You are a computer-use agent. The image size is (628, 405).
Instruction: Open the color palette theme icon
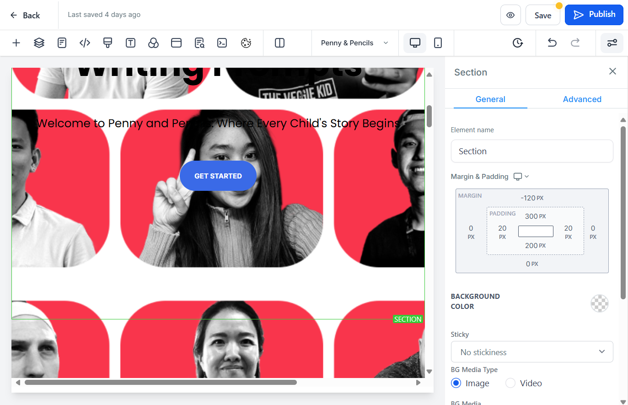pyautogui.click(x=246, y=43)
